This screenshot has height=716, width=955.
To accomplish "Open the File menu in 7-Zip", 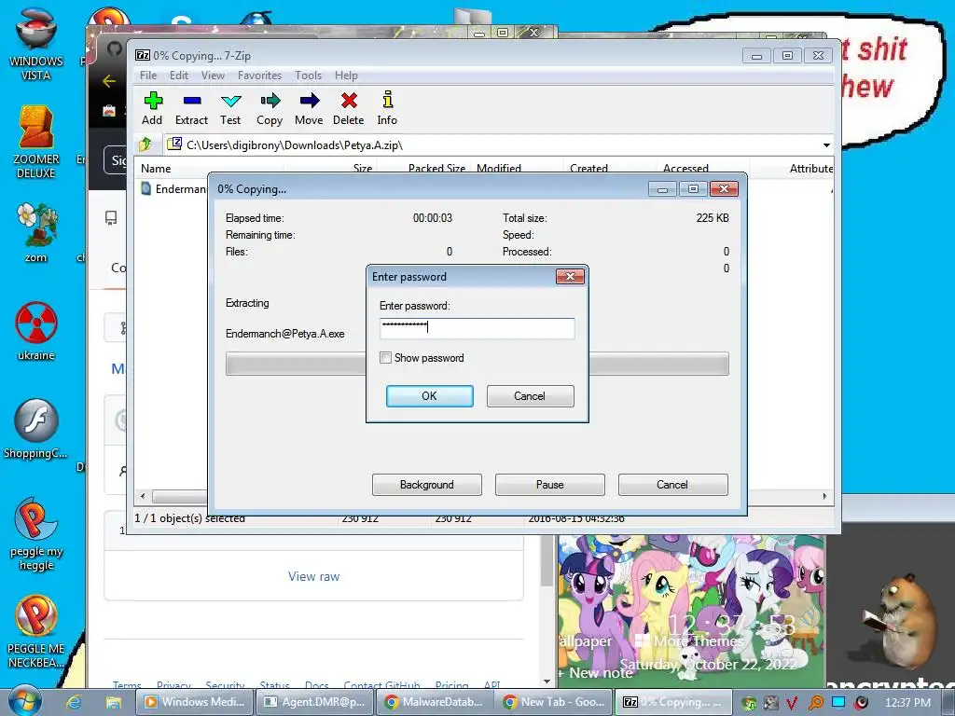I will coord(148,76).
